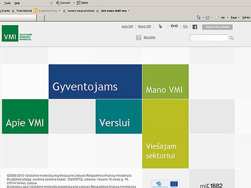Click the browser Home toolbar icon
Screen dimensions: 251x188
(x=198, y=17)
